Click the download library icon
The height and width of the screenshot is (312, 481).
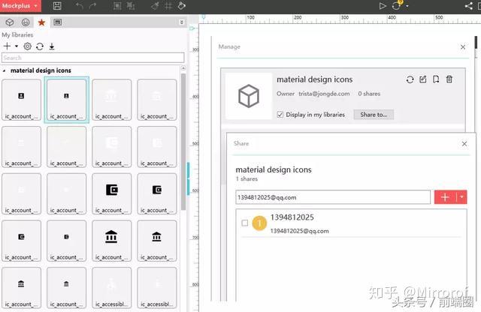click(x=52, y=46)
